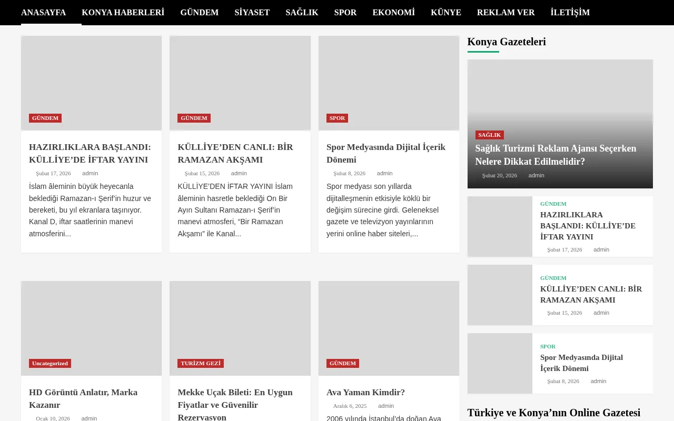Select the TURİZM GEZİ category tag
The height and width of the screenshot is (421, 674).
[201, 363]
